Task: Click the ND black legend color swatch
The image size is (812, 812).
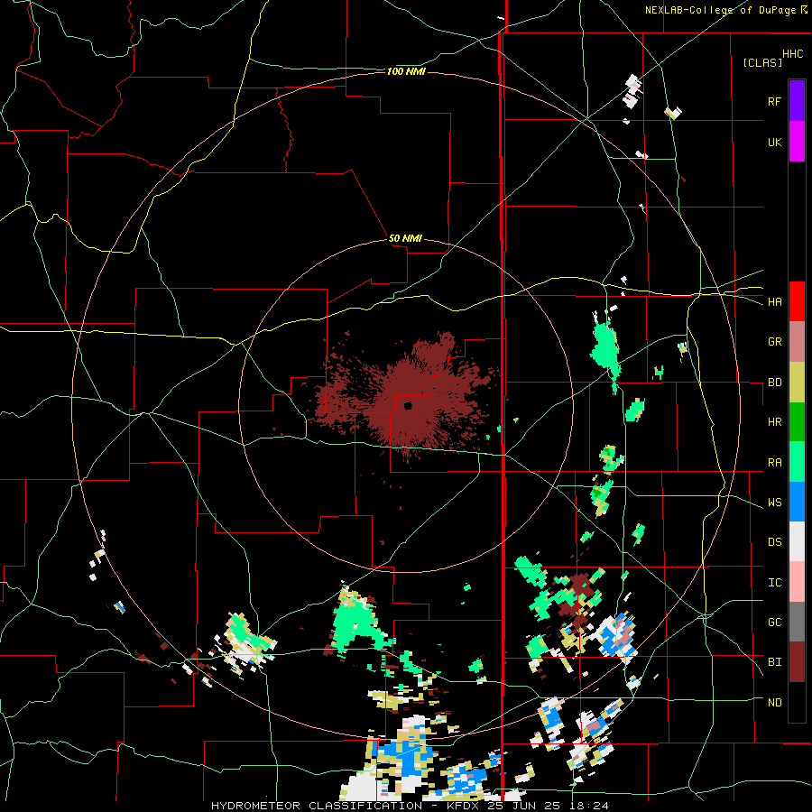Action: (x=797, y=702)
